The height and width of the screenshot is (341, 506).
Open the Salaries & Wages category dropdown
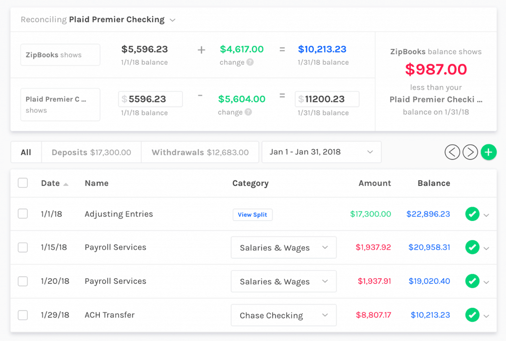click(283, 247)
